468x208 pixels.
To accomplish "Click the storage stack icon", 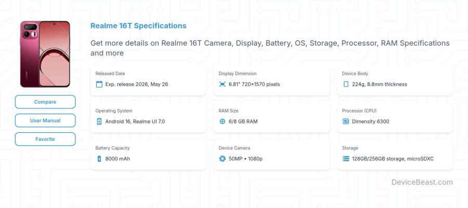I will [x=346, y=159].
